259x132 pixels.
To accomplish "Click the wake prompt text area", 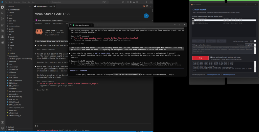I will point(223,50).
